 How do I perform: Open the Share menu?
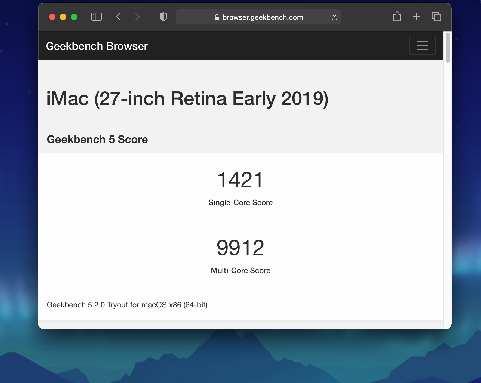click(x=397, y=16)
